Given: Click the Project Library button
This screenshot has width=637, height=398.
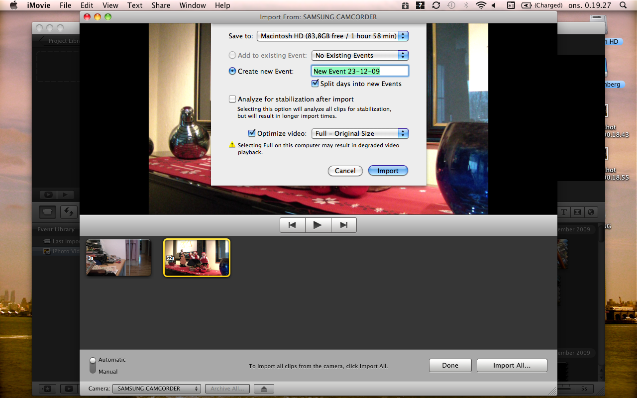Looking at the screenshot, I should 60,41.
